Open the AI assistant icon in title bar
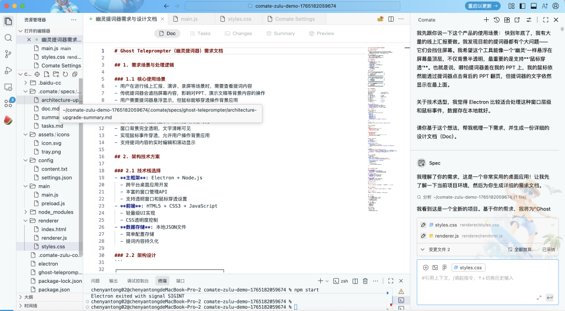 pos(545,6)
